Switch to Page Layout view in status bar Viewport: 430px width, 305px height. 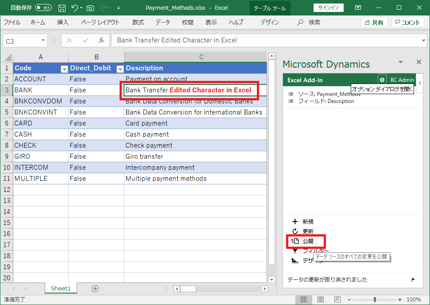point(320,300)
